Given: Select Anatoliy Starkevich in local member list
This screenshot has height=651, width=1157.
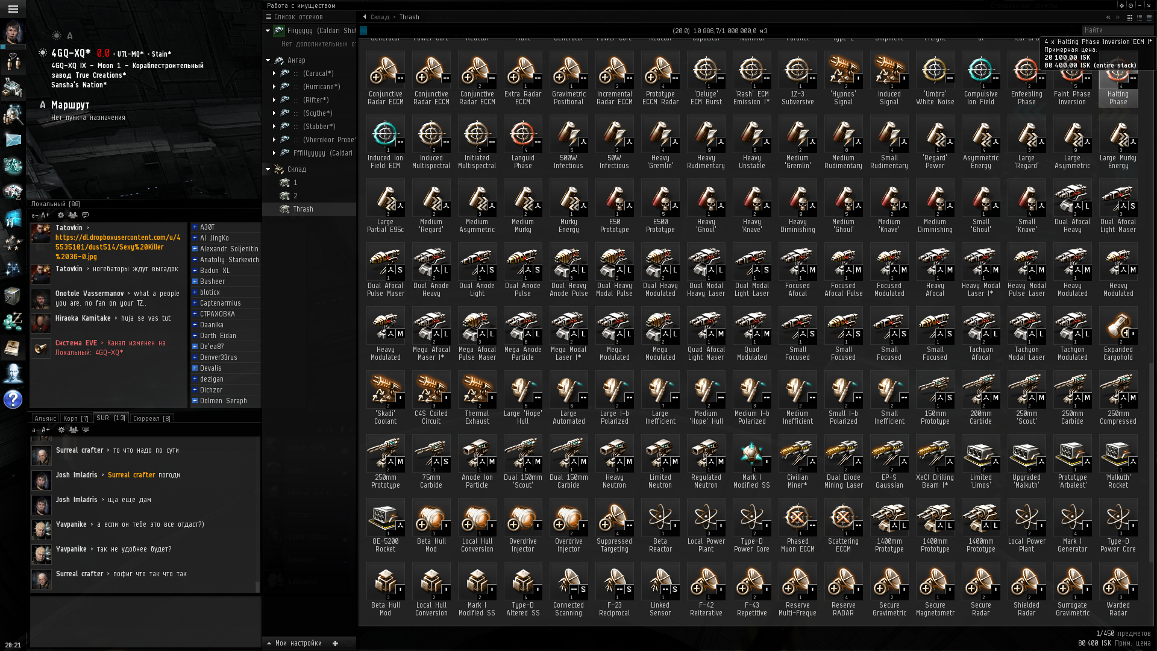Looking at the screenshot, I should pyautogui.click(x=225, y=260).
